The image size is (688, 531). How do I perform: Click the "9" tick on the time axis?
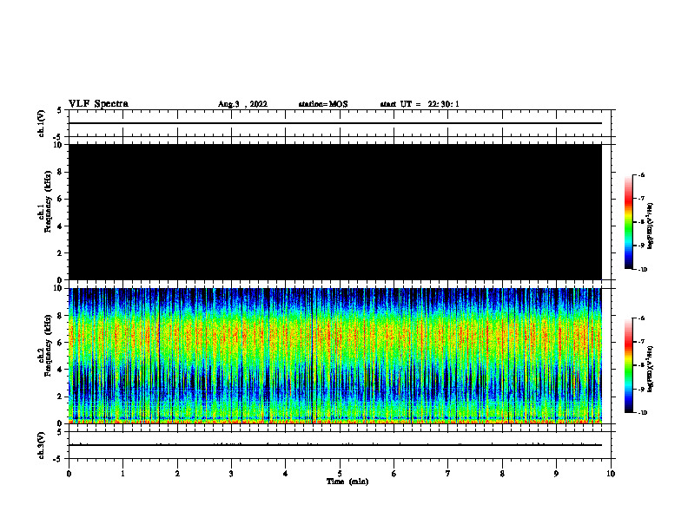[x=556, y=474]
